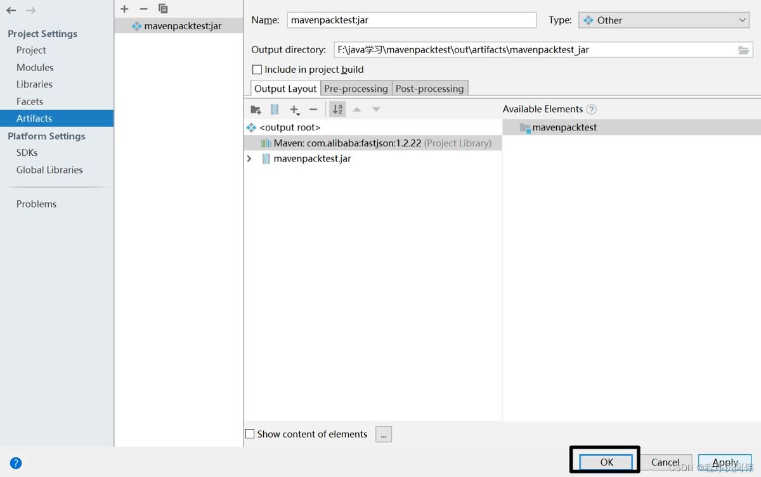Image resolution: width=761 pixels, height=477 pixels.
Task: Open Modules settings page
Action: pyautogui.click(x=35, y=67)
